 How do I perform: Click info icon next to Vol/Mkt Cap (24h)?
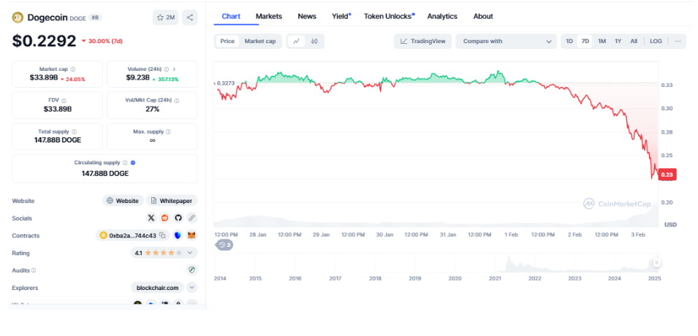click(x=177, y=101)
